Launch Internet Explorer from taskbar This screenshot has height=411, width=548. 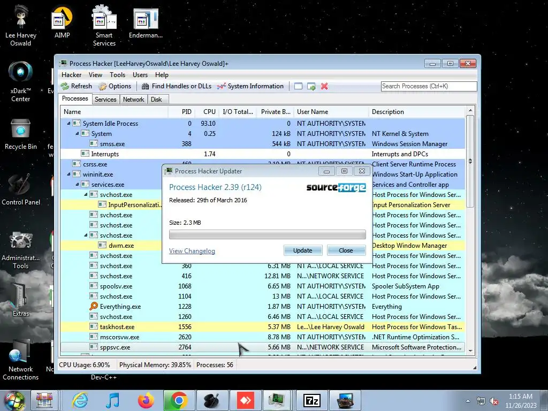(x=80, y=400)
